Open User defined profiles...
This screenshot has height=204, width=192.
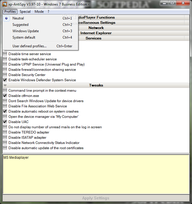40,46
